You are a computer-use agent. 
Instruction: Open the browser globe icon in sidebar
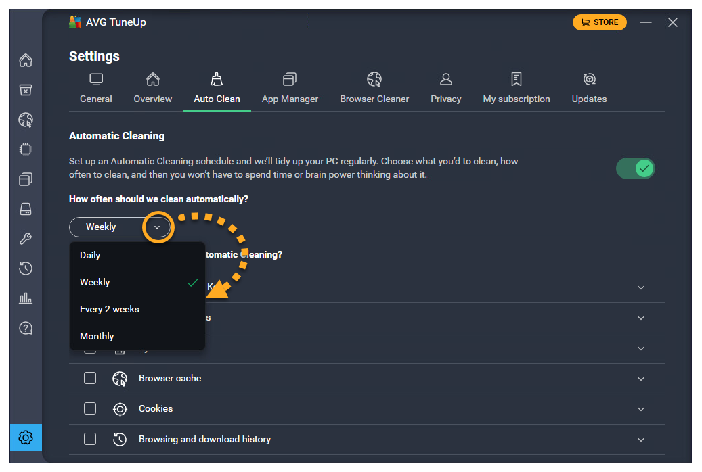pos(26,120)
